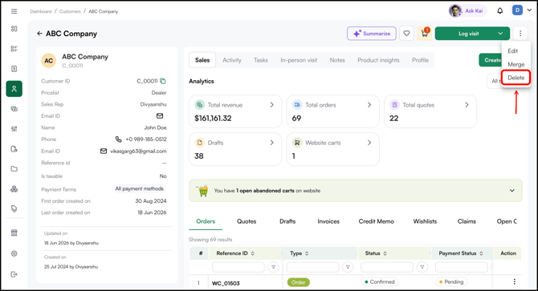This screenshot has width=538, height=291.
Task: Click the Summarize button
Action: (372, 34)
